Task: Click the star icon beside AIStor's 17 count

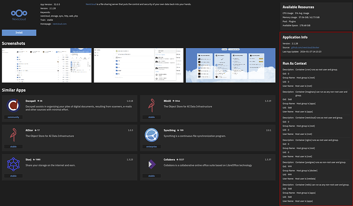Action: coord(36,130)
